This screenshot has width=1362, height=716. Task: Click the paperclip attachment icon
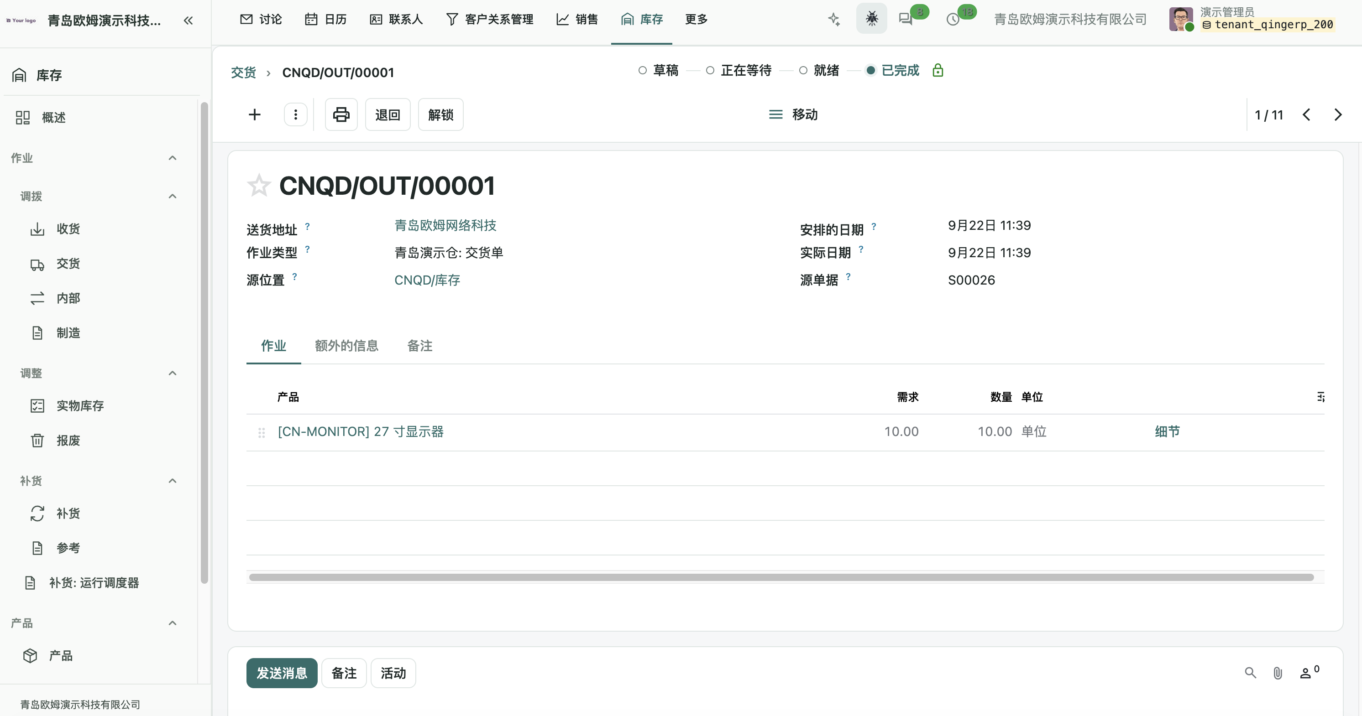(x=1278, y=673)
